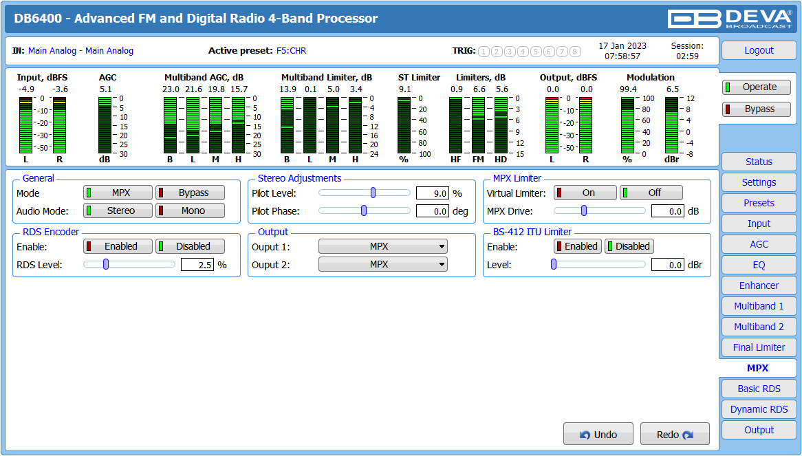The height and width of the screenshot is (456, 802).
Task: Click the RDS Level value field
Action: (197, 265)
